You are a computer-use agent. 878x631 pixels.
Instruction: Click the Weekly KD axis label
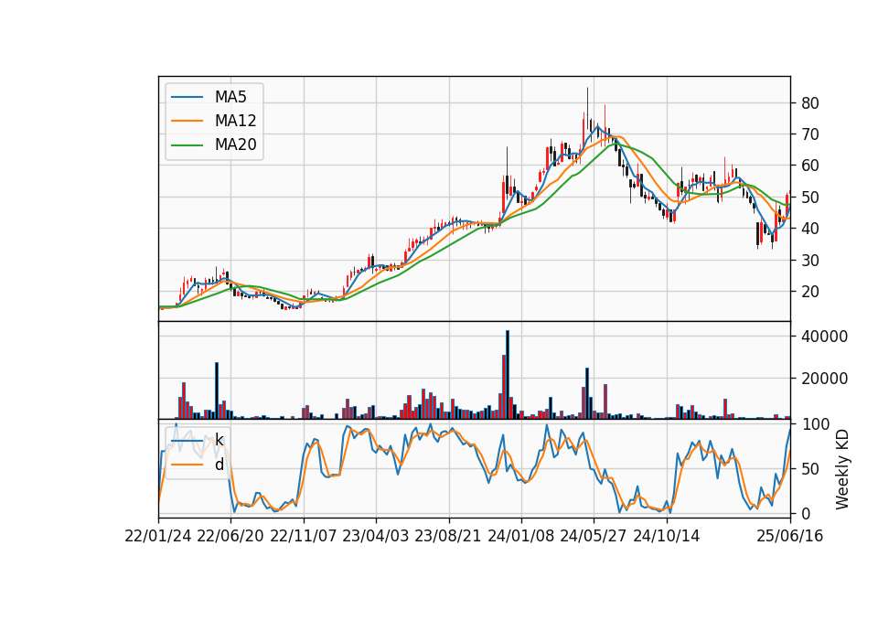click(x=841, y=469)
